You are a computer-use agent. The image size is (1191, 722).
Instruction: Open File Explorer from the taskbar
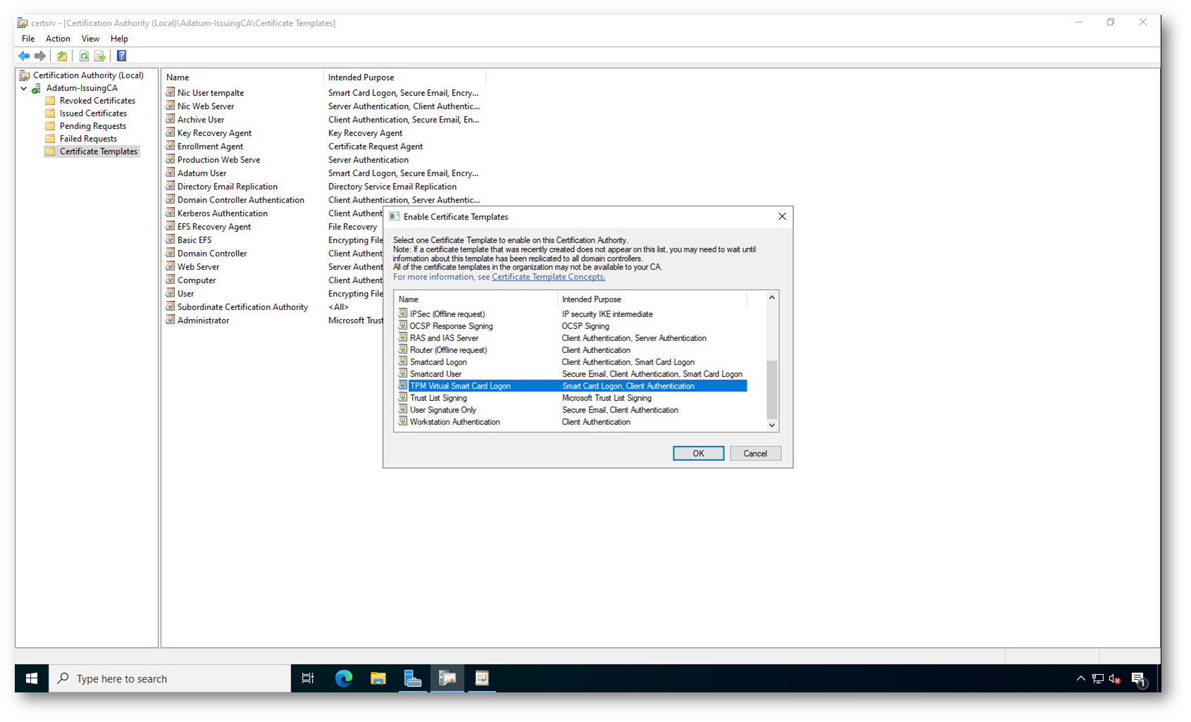tap(378, 678)
